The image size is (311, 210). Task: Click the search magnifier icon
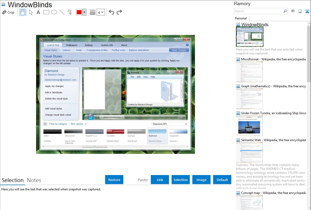point(285,11)
